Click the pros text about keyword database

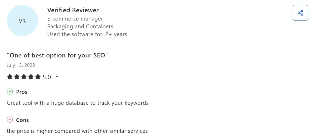pos(78,103)
